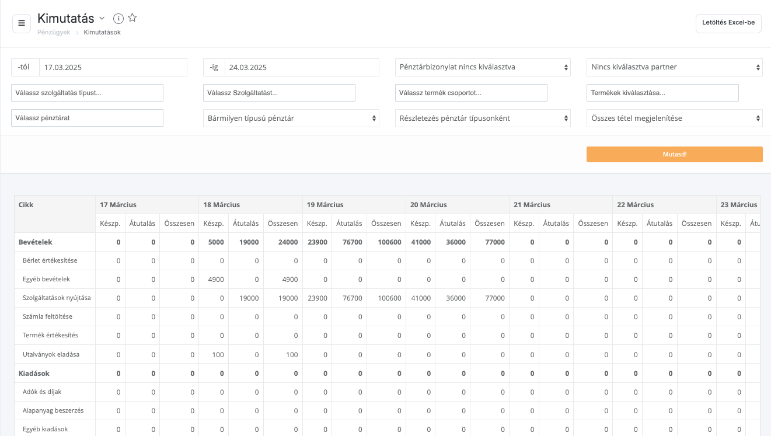The image size is (771, 436).
Task: Expand the Kimutatás title chevron
Action: pyautogui.click(x=102, y=19)
